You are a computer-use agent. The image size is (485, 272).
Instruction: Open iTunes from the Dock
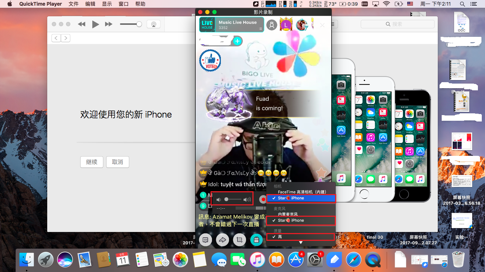point(257,260)
